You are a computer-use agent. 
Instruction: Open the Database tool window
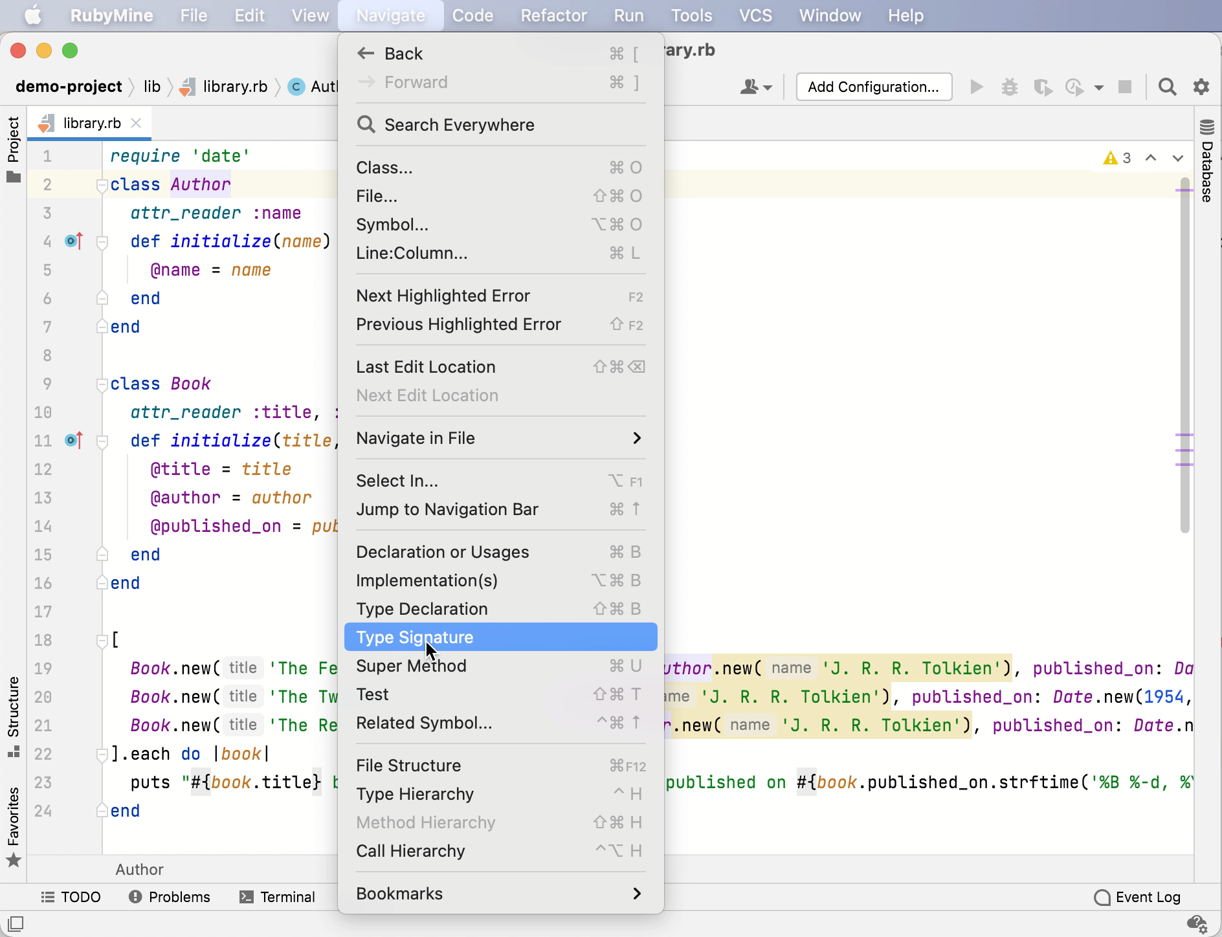(1206, 162)
